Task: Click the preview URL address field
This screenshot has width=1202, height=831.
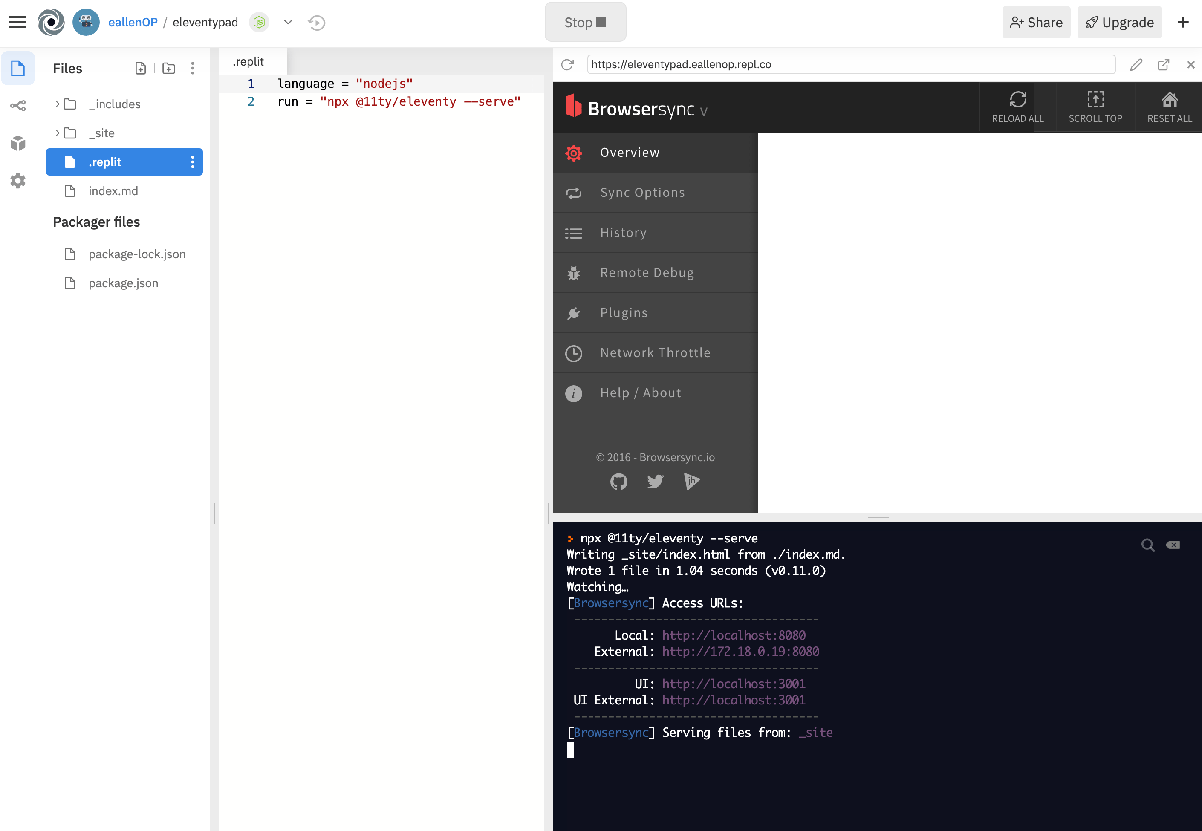Action: 851,65
